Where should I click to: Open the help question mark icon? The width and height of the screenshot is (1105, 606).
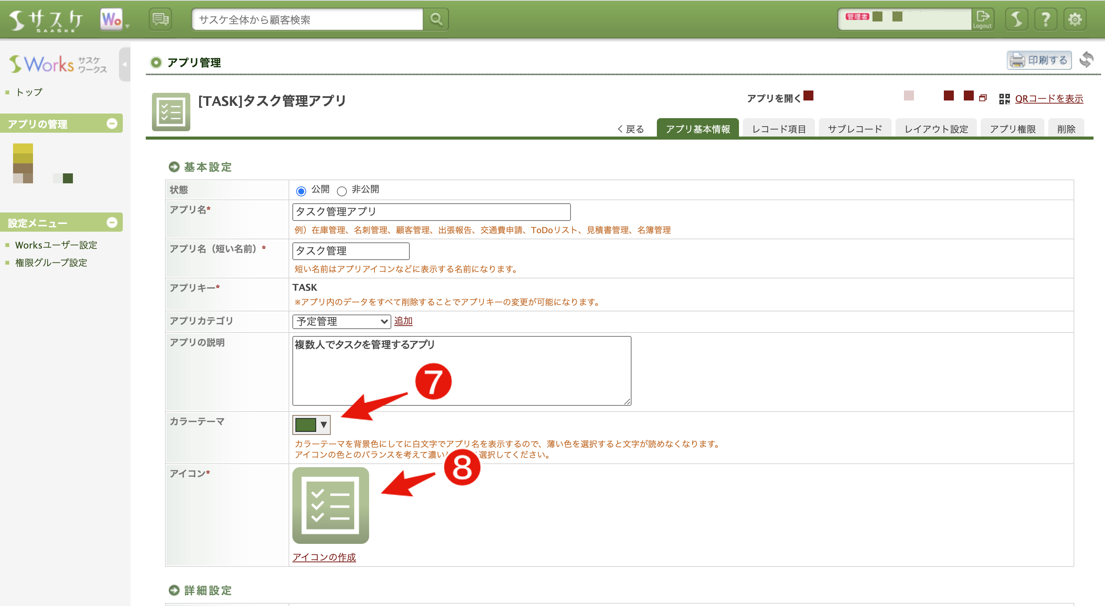[x=1046, y=19]
